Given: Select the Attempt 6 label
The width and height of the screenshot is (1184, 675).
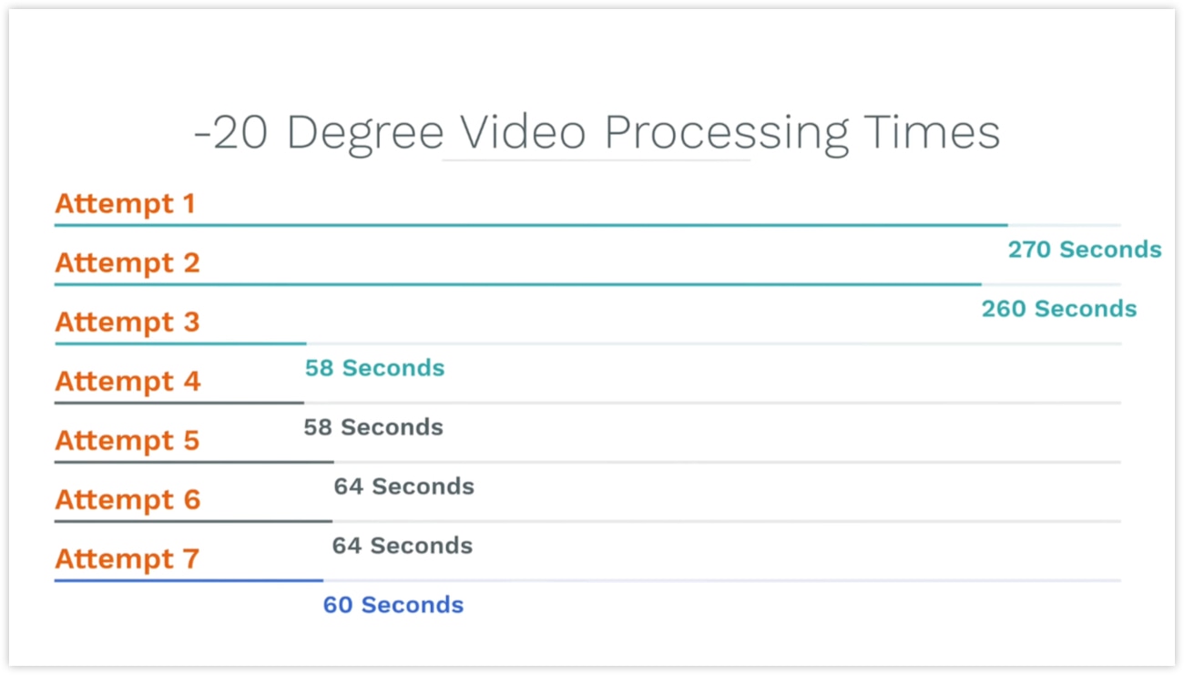Looking at the screenshot, I should pyautogui.click(x=128, y=499).
